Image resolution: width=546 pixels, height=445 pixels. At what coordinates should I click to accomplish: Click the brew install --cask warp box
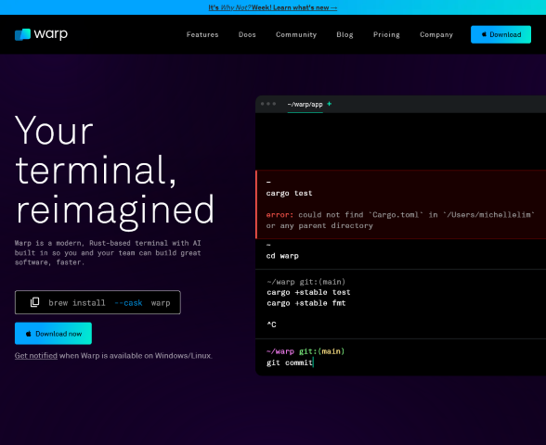[x=97, y=302]
